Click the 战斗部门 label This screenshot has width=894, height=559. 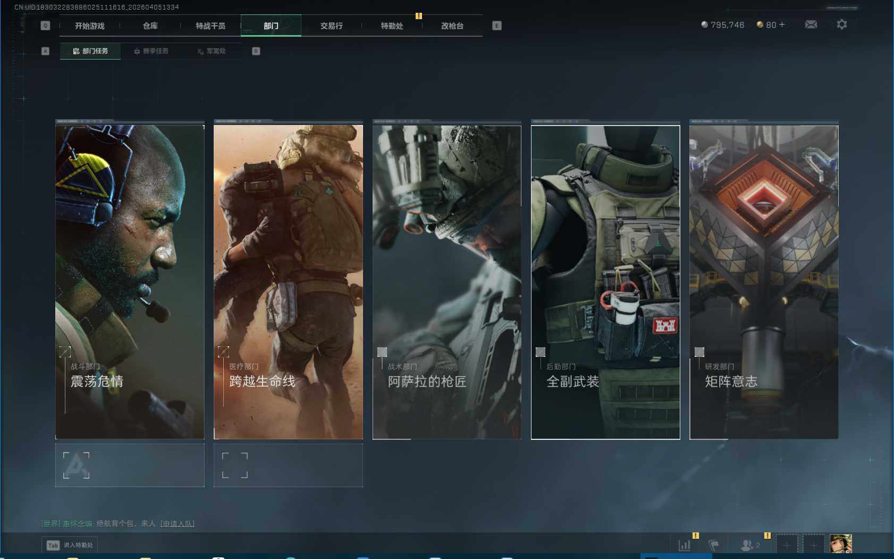click(x=86, y=366)
